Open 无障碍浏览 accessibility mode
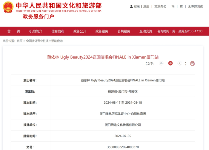Image resolution: width=209 pixels, height=150 pixels. [x=195, y=6]
